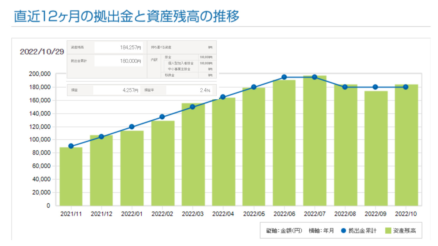Select the 2022/02 green asset balance bar
This screenshot has height=246, width=438.
pos(163,163)
